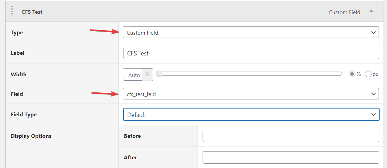Image resolution: width=387 pixels, height=168 pixels.
Task: Select the percent width radio button
Action: pyautogui.click(x=352, y=74)
